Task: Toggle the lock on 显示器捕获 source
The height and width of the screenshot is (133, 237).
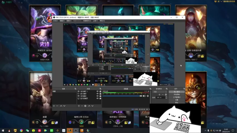Action: point(100,98)
